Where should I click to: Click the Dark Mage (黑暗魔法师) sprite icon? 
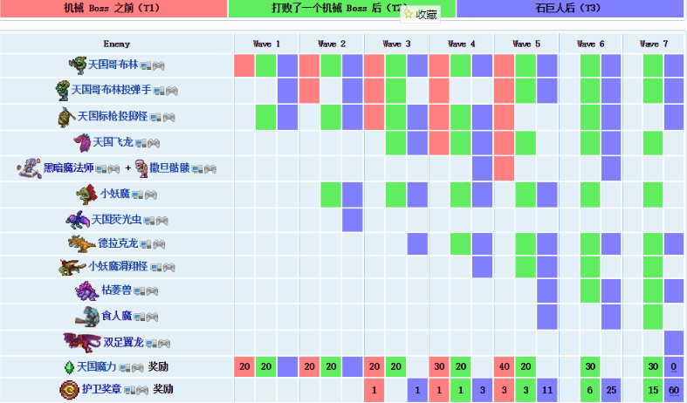click(30, 168)
